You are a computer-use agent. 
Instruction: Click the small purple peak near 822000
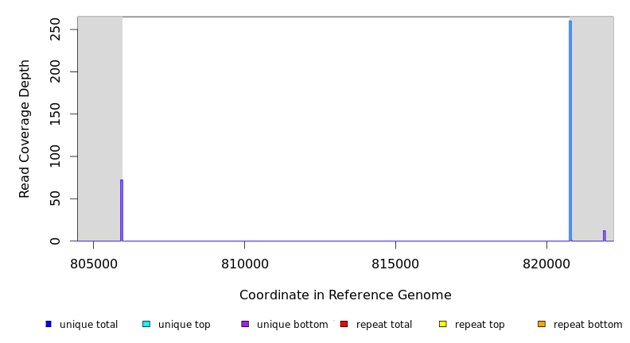[x=605, y=236]
